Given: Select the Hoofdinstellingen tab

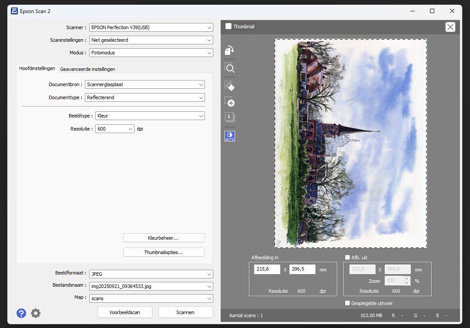Looking at the screenshot, I should point(37,68).
